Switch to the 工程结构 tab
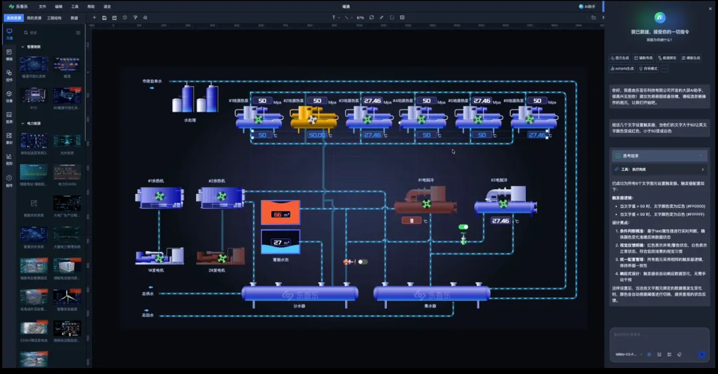This screenshot has height=374, width=718. [54, 18]
